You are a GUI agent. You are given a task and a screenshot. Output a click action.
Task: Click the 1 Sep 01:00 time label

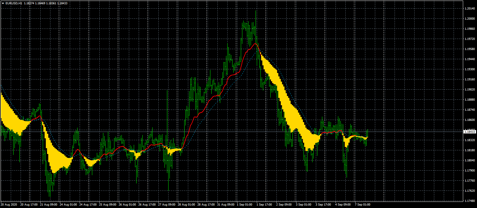(245, 204)
